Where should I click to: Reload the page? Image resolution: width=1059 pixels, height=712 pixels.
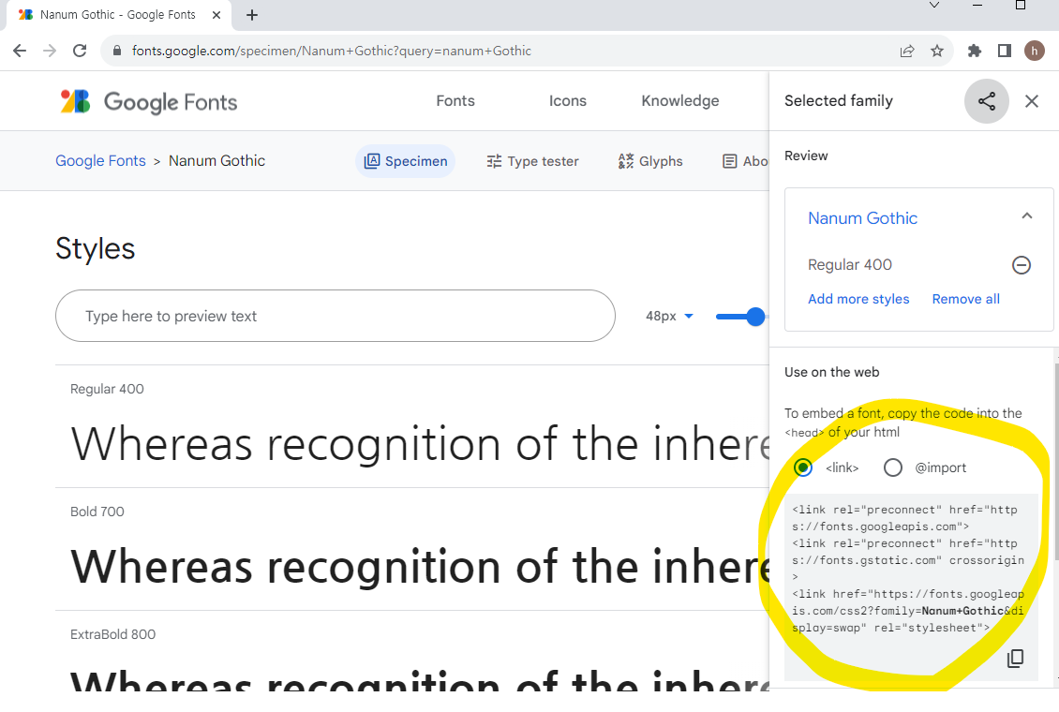coord(80,51)
